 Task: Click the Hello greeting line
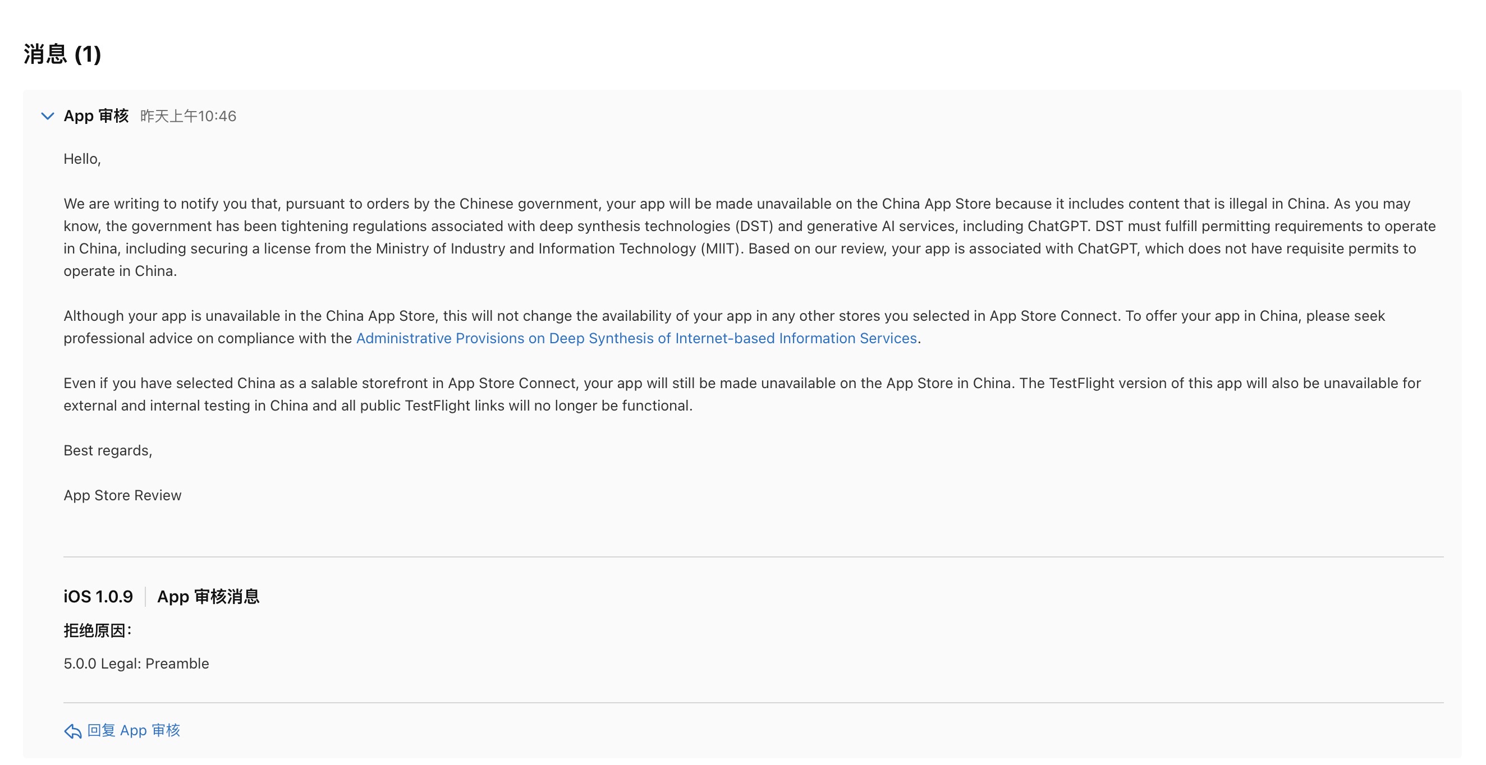(x=82, y=159)
